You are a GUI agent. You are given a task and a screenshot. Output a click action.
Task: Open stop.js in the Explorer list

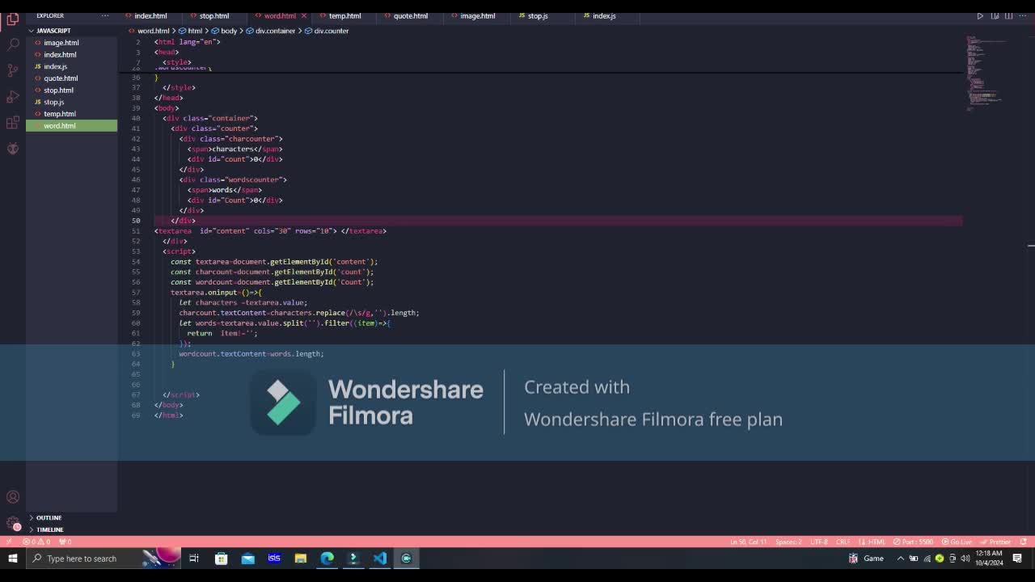[71, 102]
